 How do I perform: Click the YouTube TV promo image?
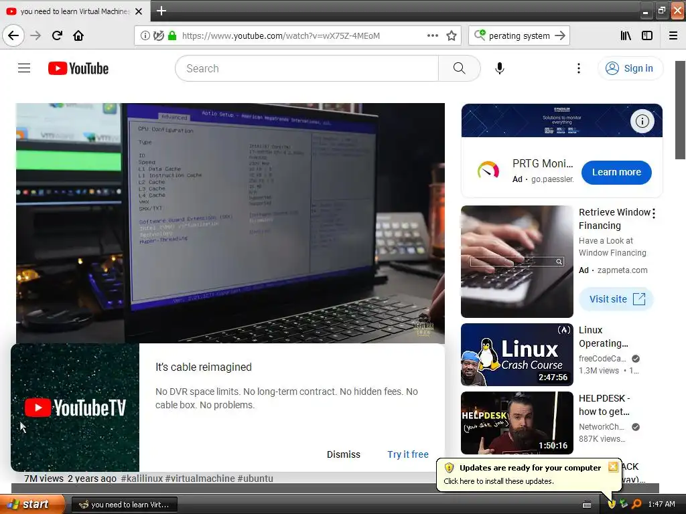coord(75,408)
